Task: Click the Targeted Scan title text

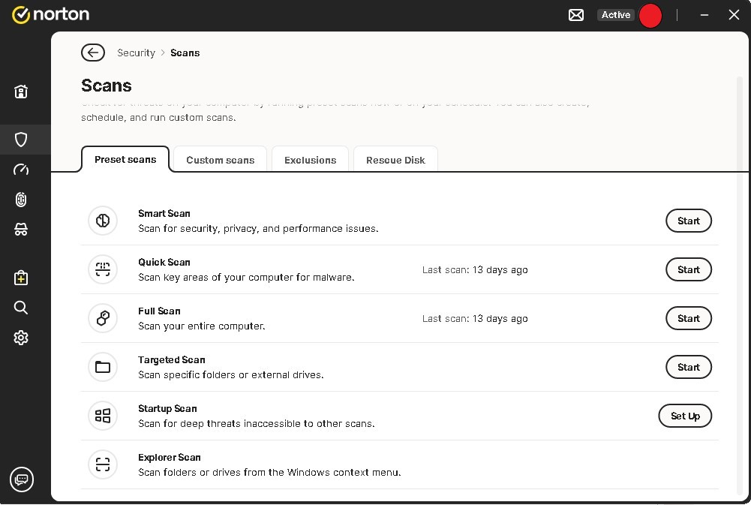Action: point(172,360)
